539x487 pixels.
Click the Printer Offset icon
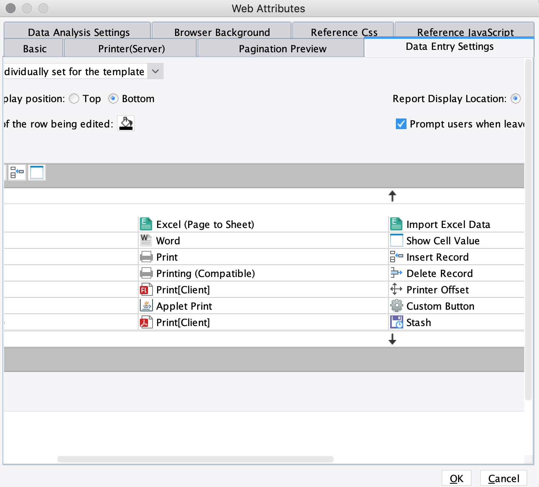point(396,289)
